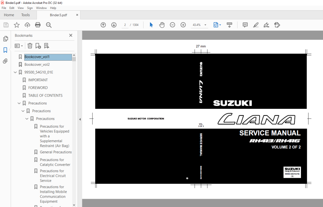Screen dimensions: 323x207
Task: Switch to the Home tab
Action: 9,15
